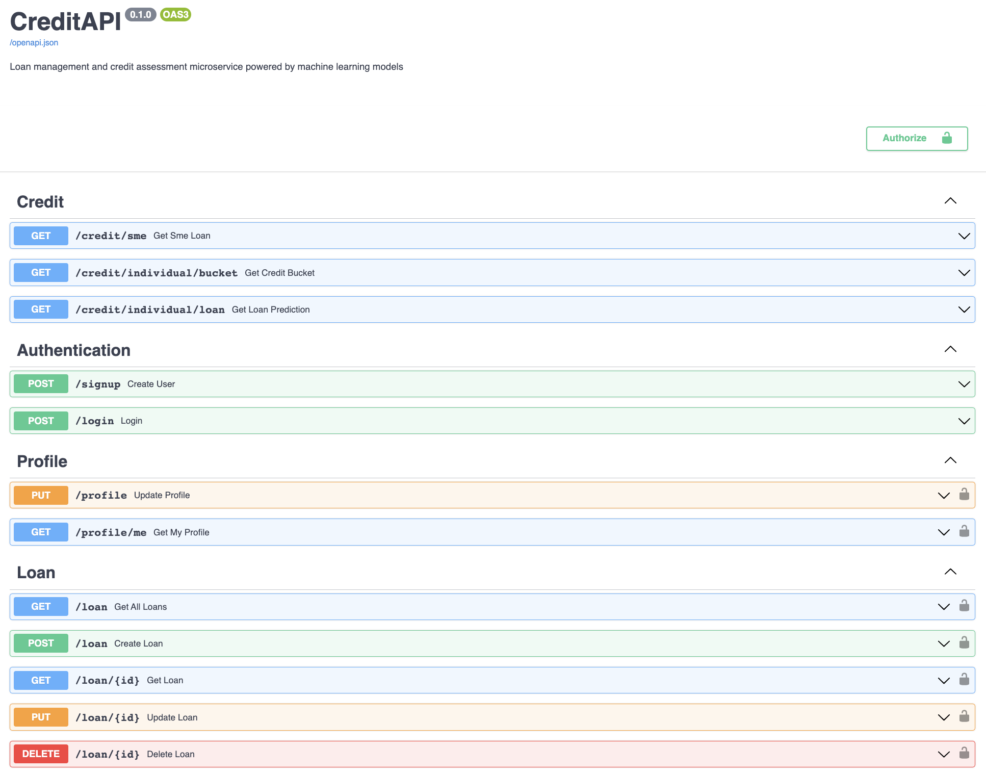Expand the Get Loan Prediction endpoint
986x774 pixels.
coord(963,309)
